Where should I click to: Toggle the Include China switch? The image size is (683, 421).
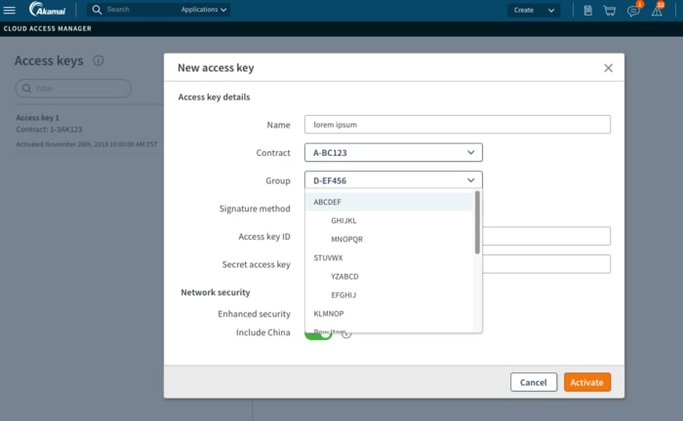pos(318,333)
